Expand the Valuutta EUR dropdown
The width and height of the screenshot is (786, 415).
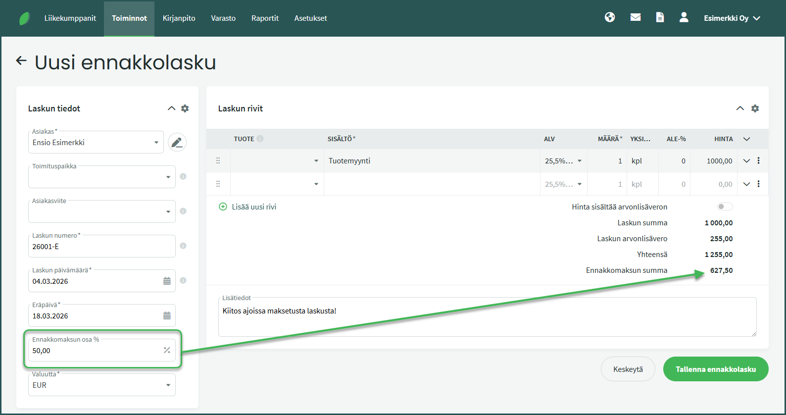[102, 385]
